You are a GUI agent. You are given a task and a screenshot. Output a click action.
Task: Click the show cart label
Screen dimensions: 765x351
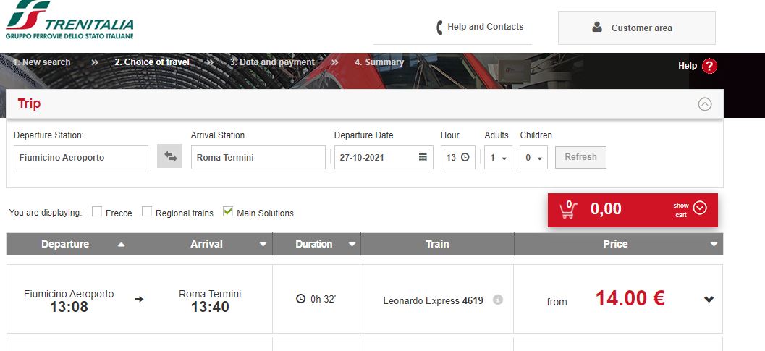click(681, 210)
